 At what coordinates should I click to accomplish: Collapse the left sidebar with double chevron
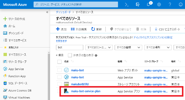(x=47, y=12)
